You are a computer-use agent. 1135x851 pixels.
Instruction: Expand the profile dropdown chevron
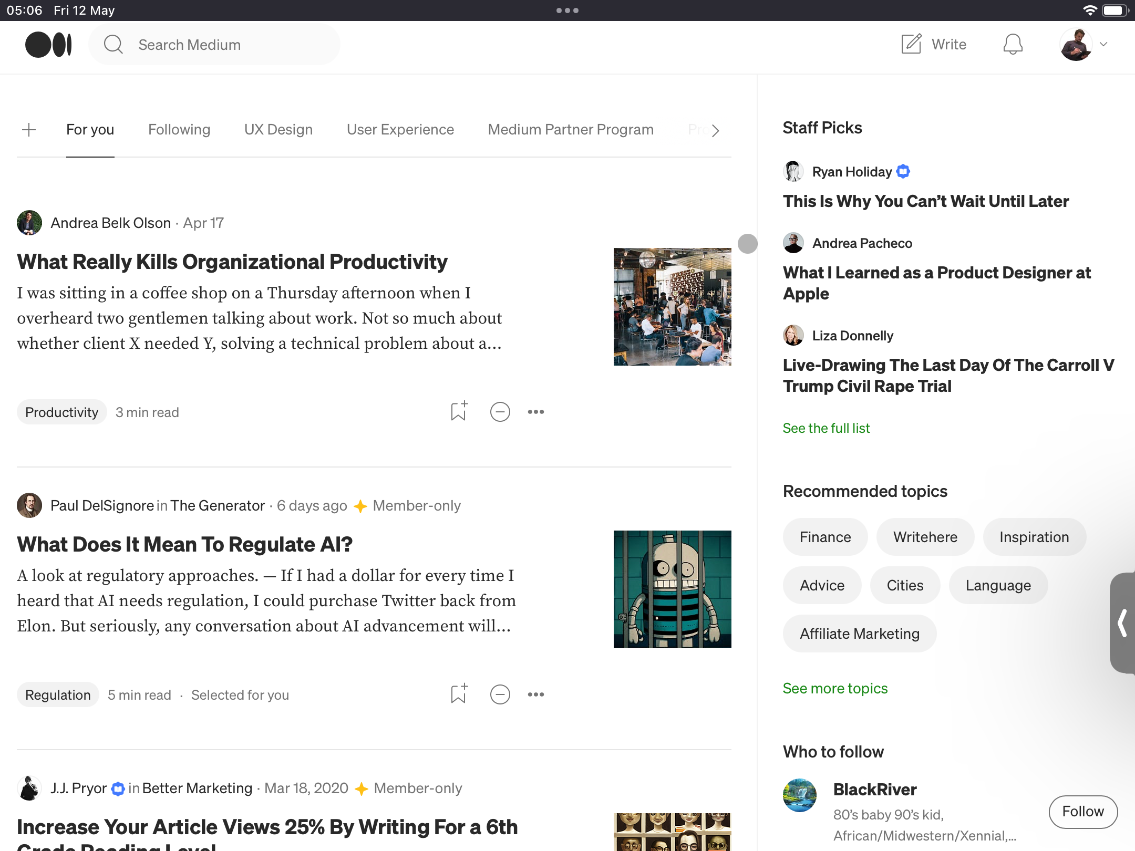pyautogui.click(x=1103, y=44)
